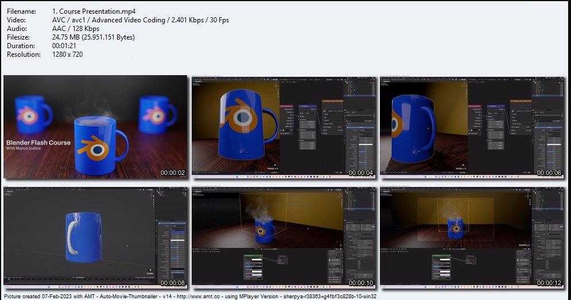Click the 'Filename:' label
Viewport: 571px width, 300px height.
point(21,11)
